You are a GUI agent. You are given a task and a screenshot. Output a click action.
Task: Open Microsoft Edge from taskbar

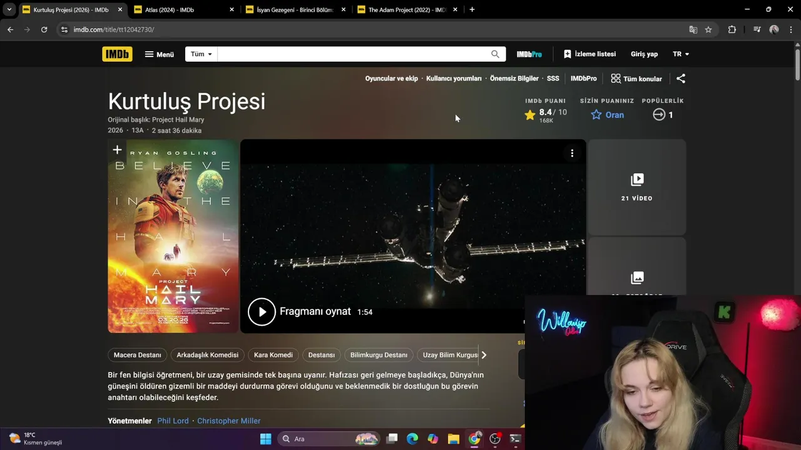[412, 439]
